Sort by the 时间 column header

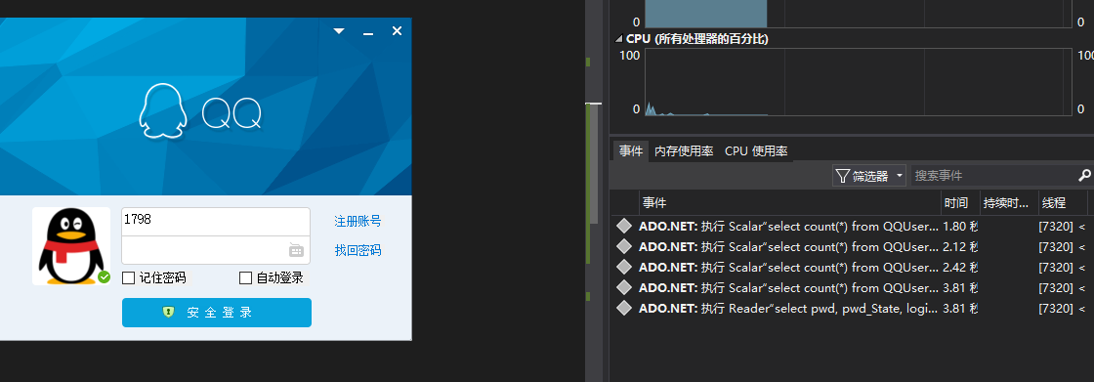pyautogui.click(x=960, y=203)
